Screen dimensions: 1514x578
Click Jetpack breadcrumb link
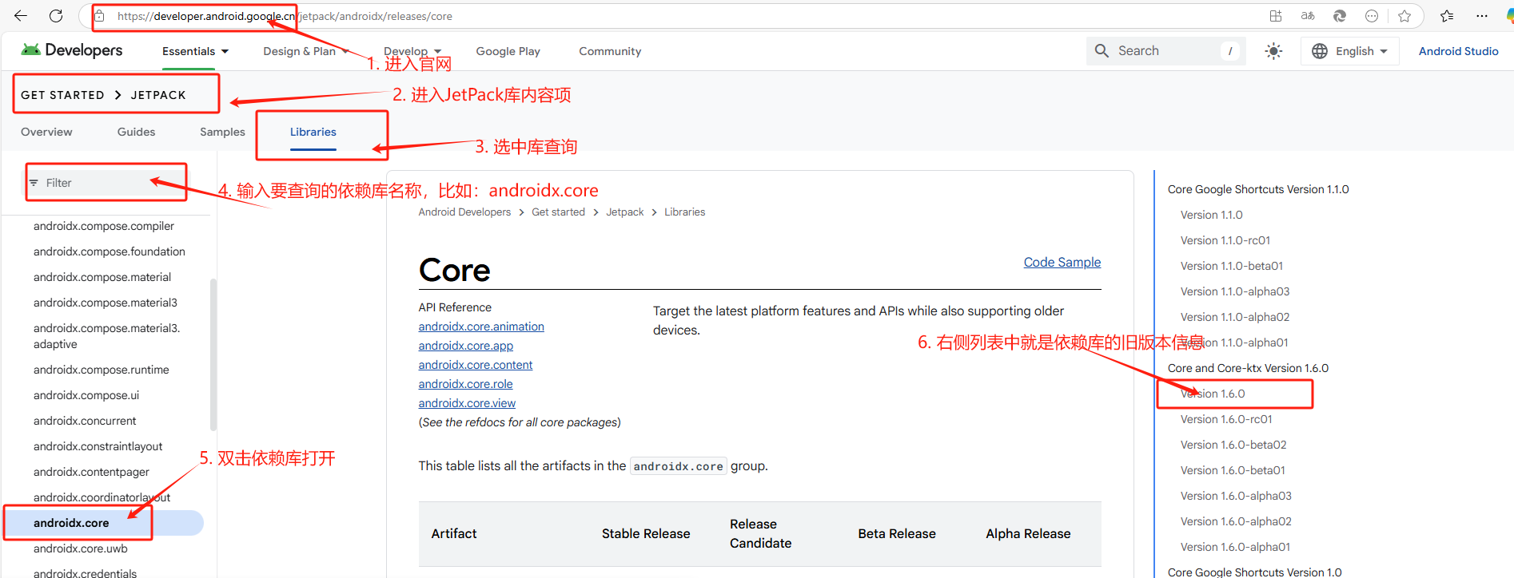tap(624, 212)
